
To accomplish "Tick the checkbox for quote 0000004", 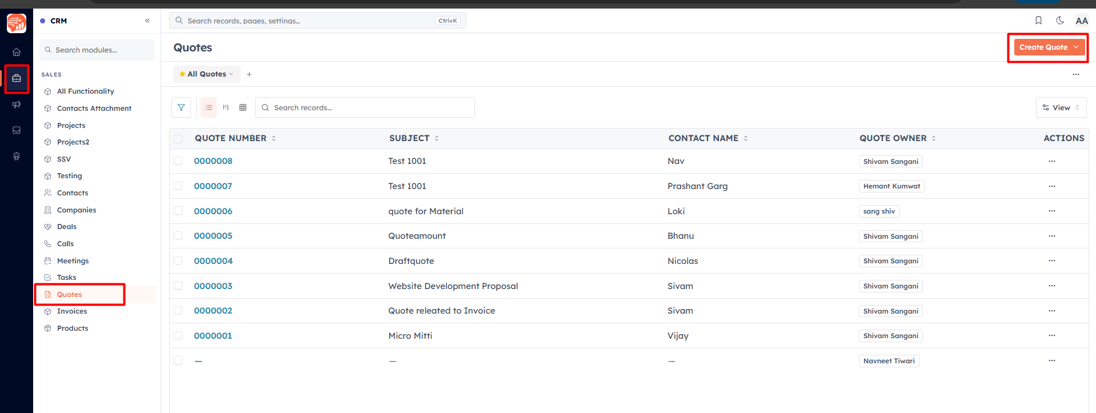I will pyautogui.click(x=178, y=260).
